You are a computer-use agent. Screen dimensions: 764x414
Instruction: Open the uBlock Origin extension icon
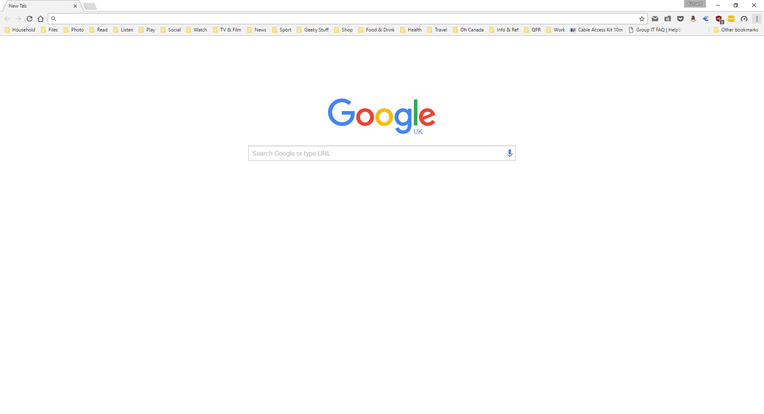[x=719, y=19]
